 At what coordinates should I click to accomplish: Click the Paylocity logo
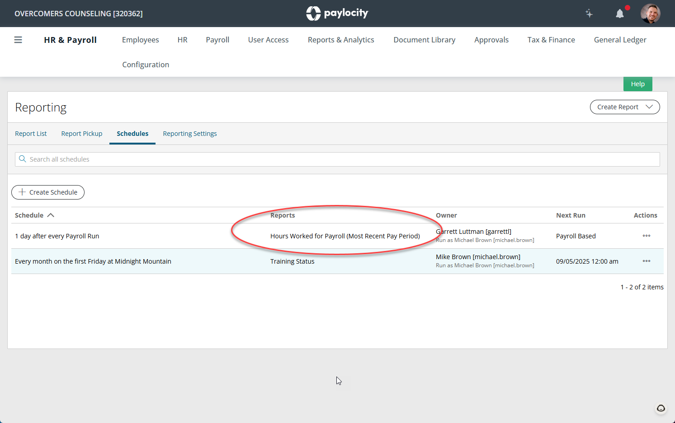point(337,13)
